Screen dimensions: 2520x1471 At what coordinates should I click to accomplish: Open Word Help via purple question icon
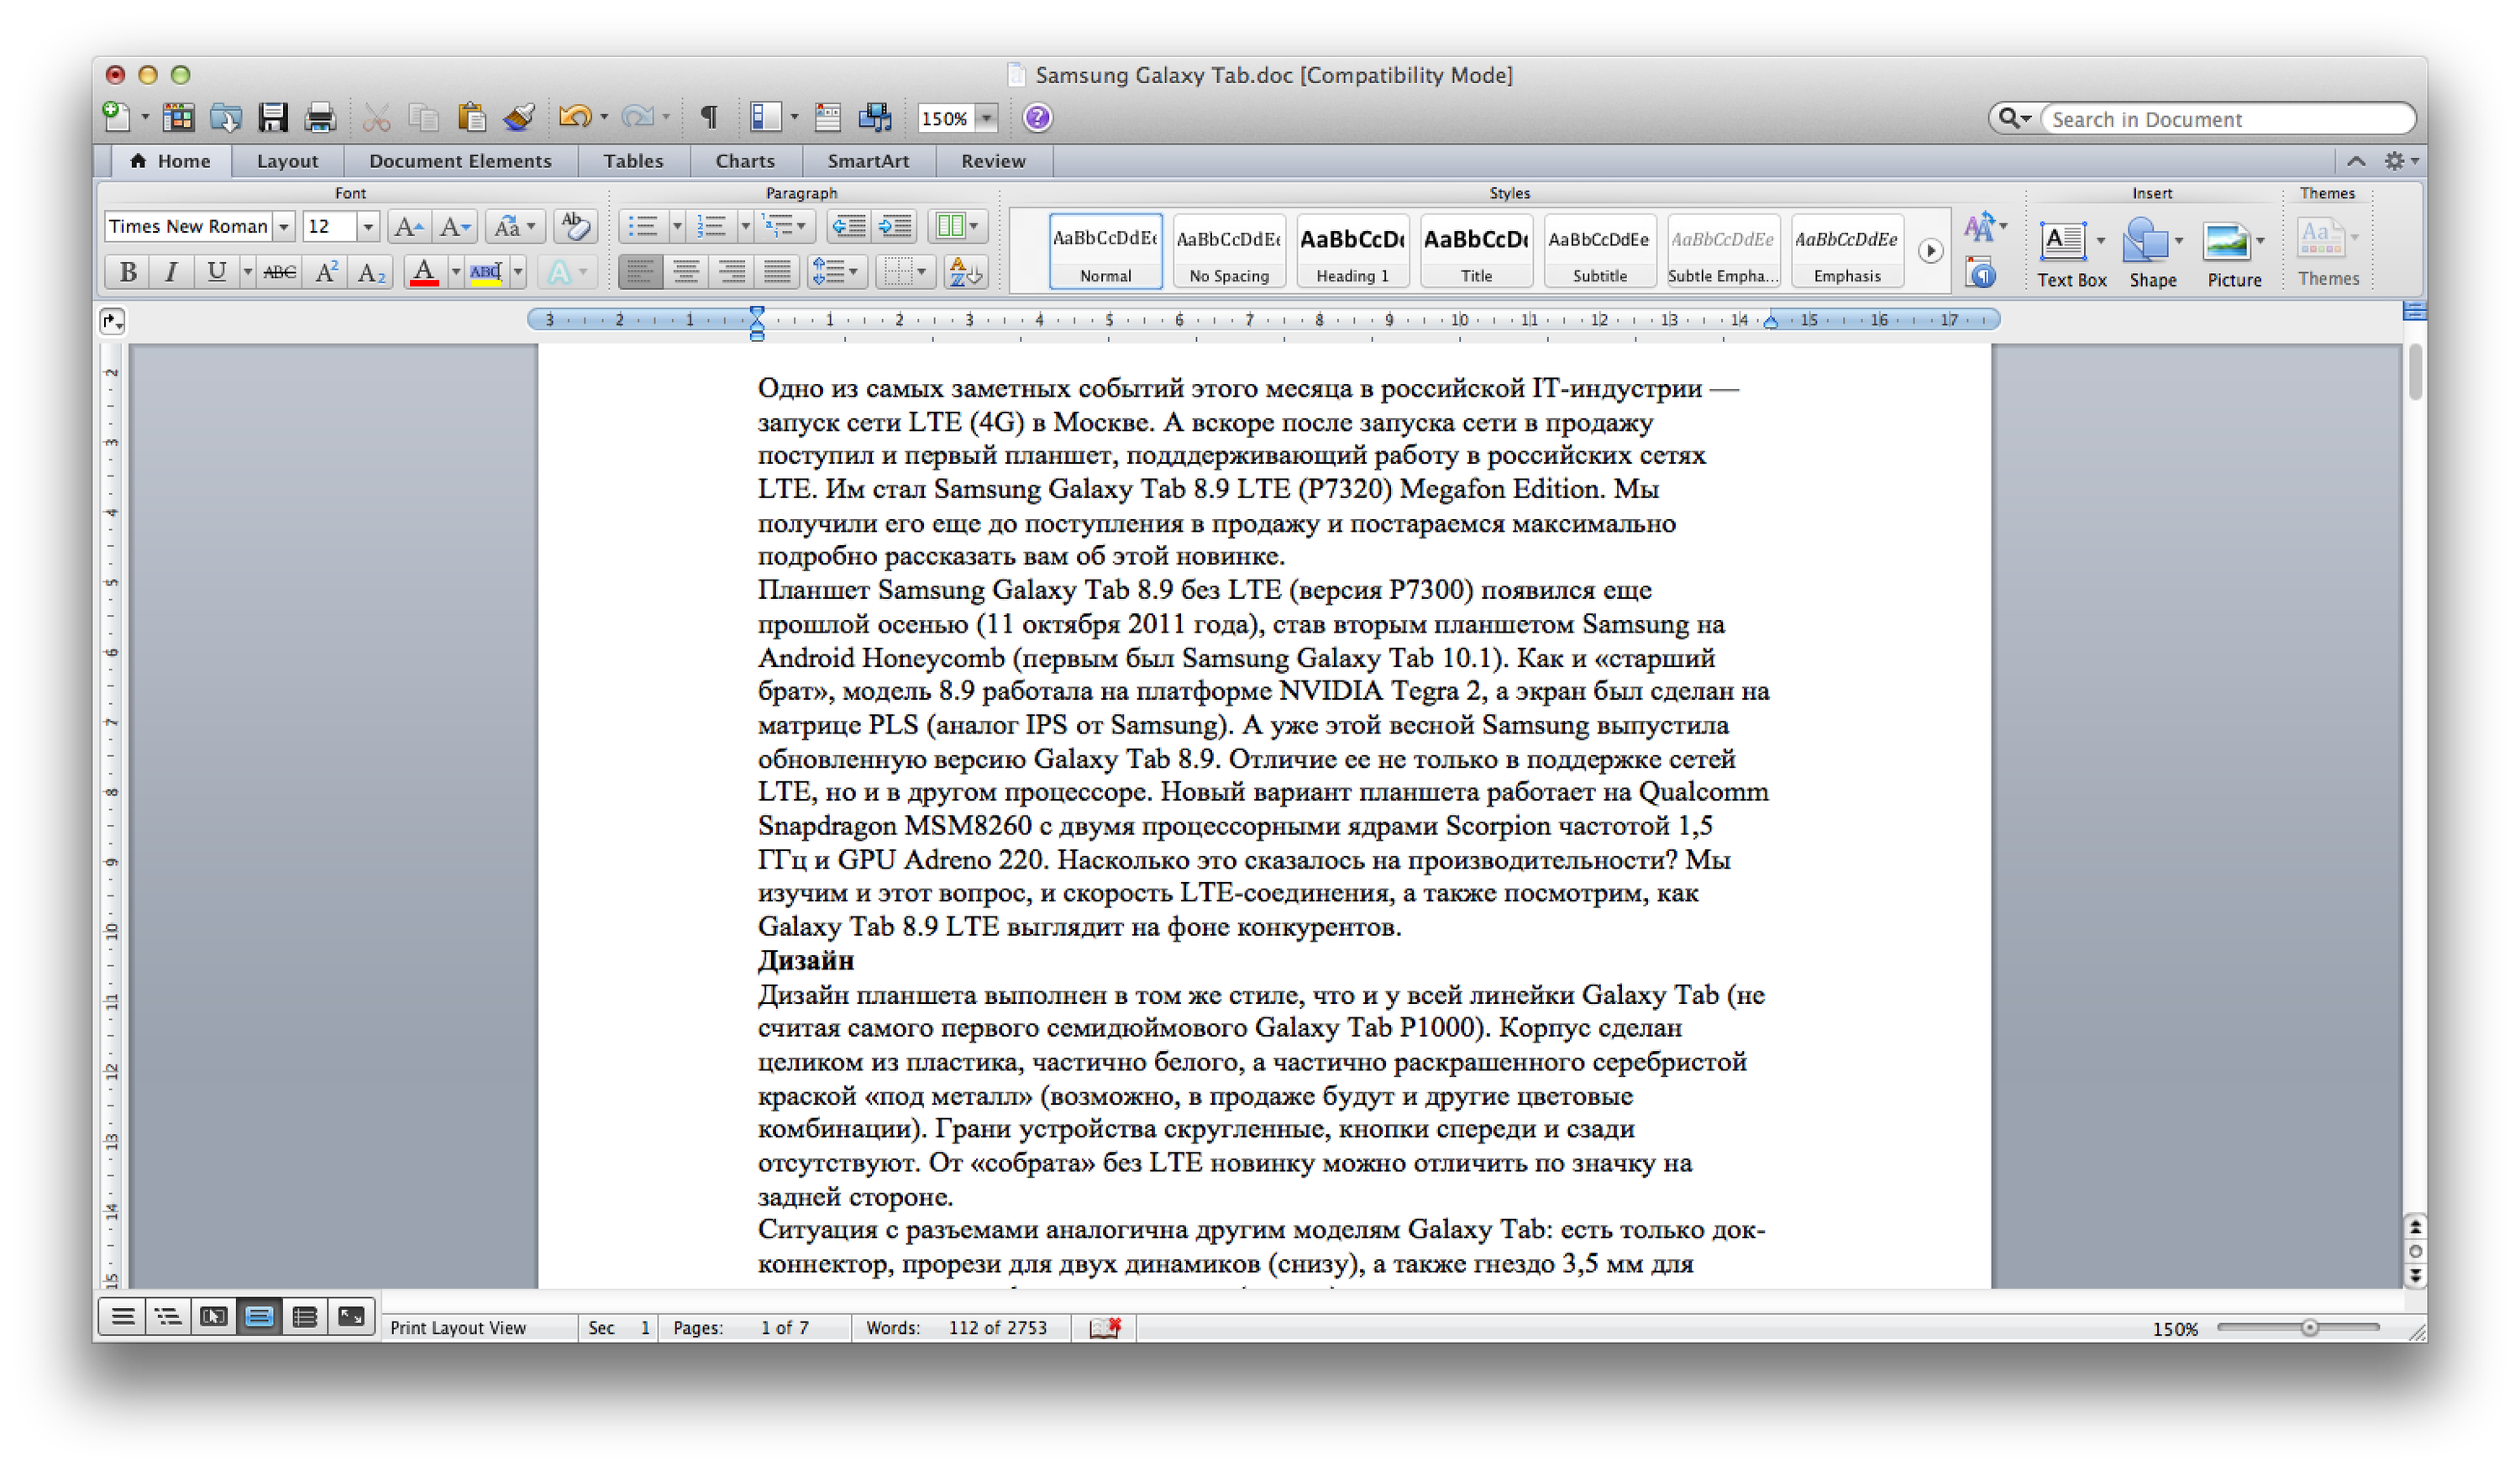point(1037,118)
